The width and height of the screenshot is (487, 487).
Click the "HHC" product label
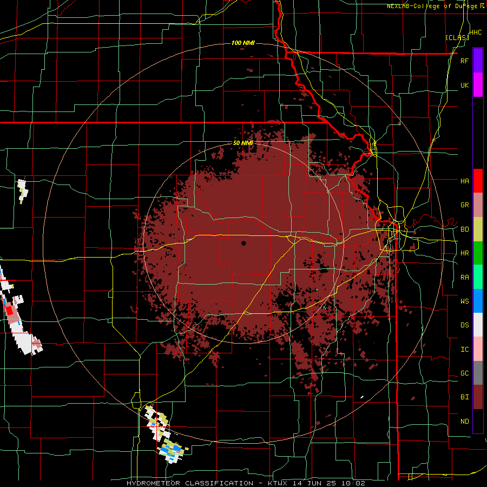coord(475,32)
